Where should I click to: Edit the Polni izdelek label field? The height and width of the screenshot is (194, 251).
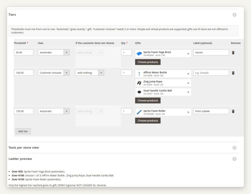pos(211,111)
